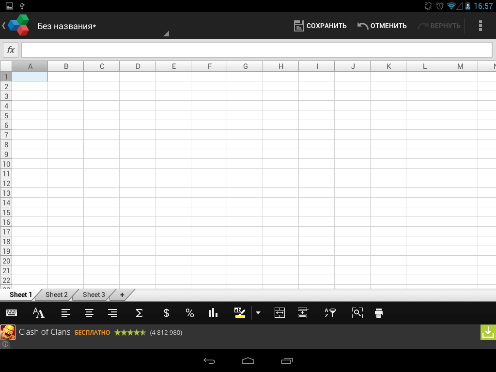This screenshot has width=496, height=372.
Task: Insert an AutoSum formula
Action: point(139,313)
